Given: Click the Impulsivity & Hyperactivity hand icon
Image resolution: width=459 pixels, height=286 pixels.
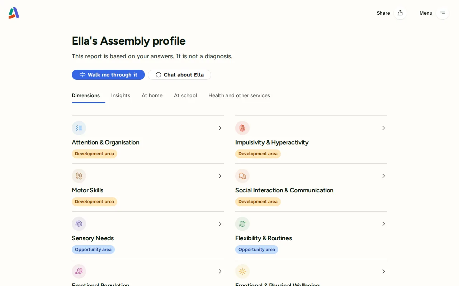Looking at the screenshot, I should 242,128.
